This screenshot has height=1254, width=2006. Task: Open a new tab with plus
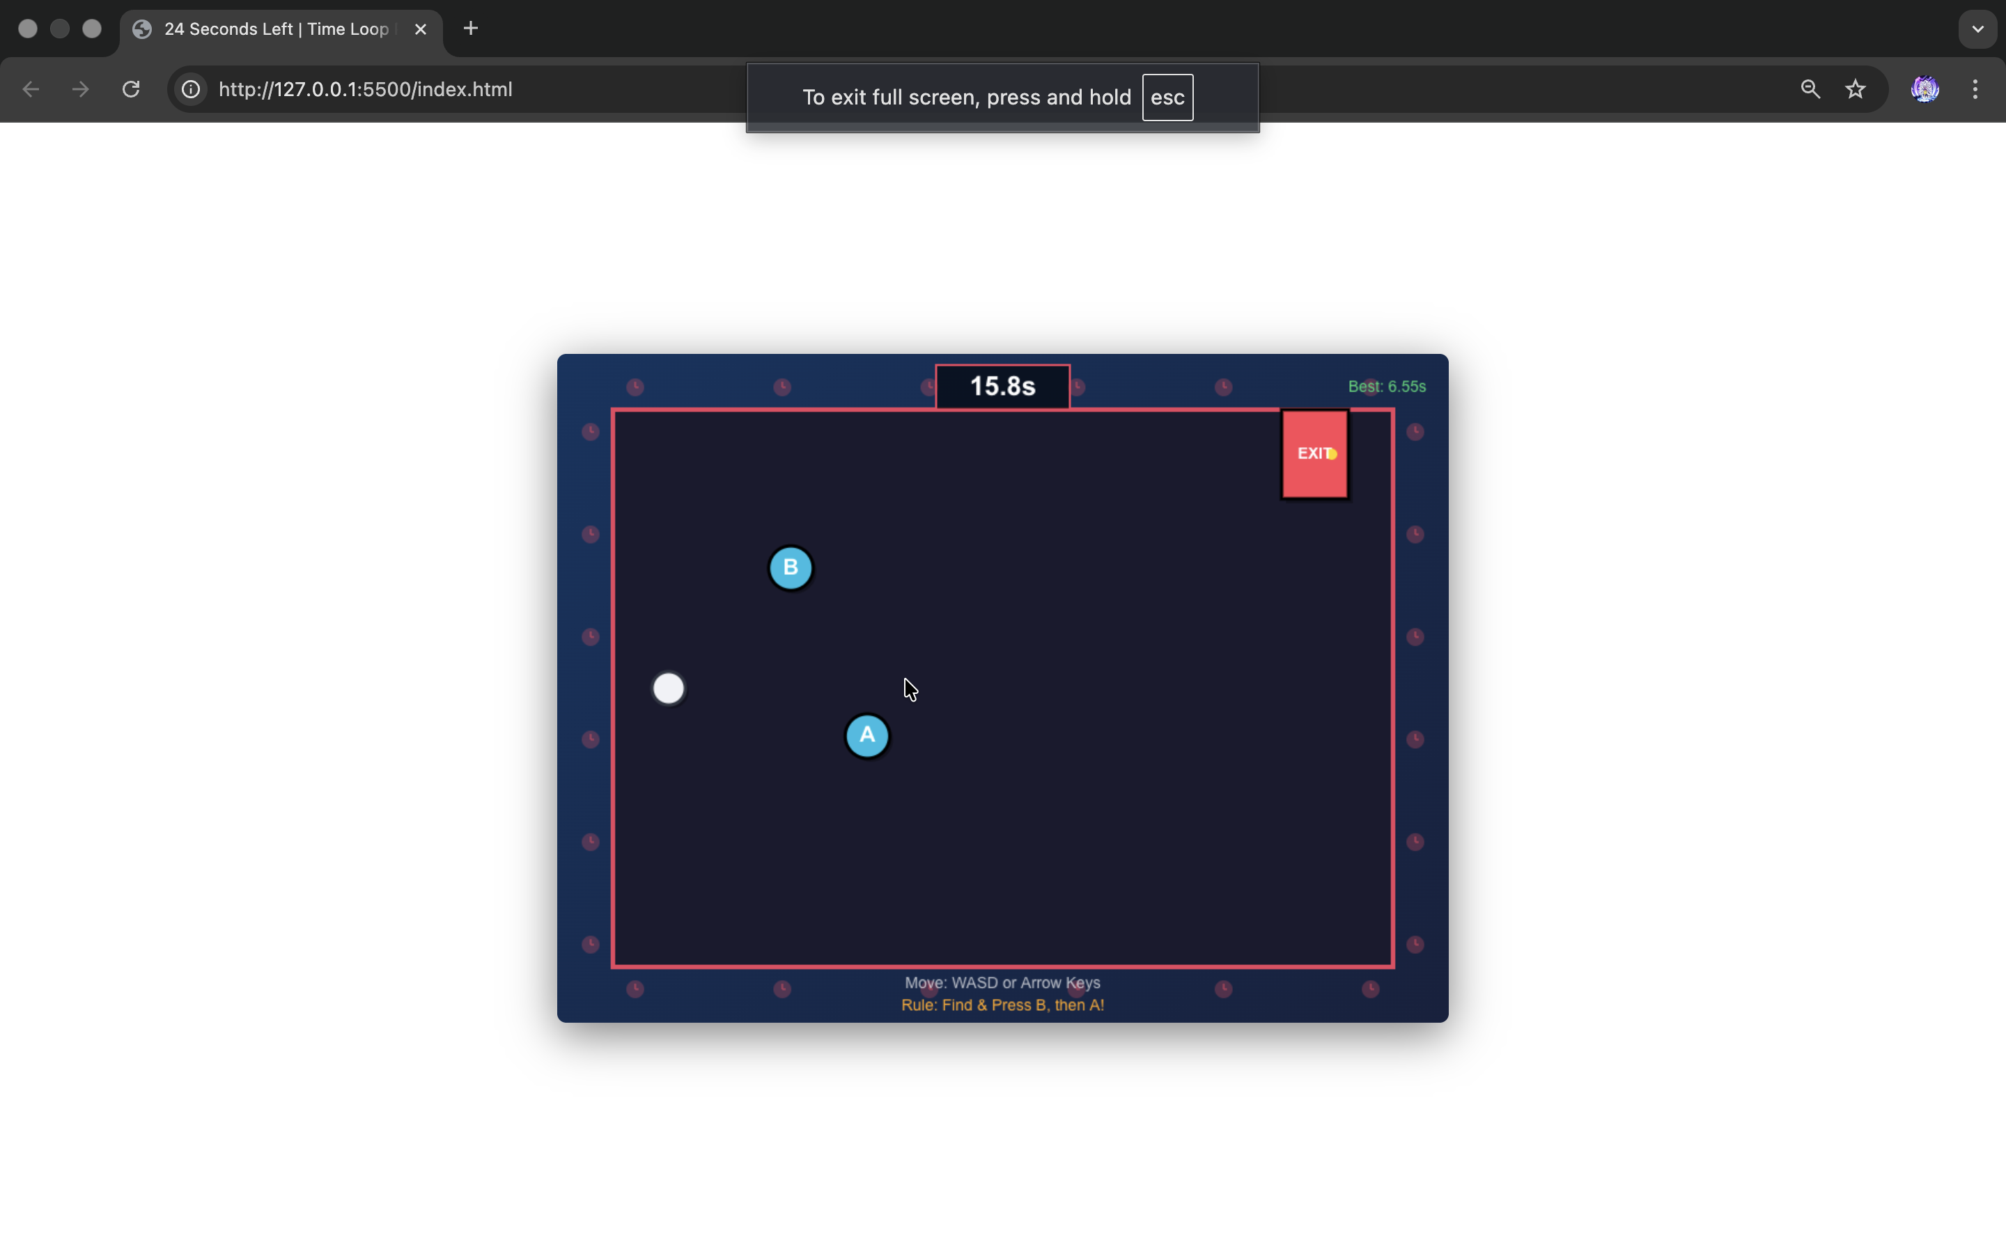click(x=470, y=29)
